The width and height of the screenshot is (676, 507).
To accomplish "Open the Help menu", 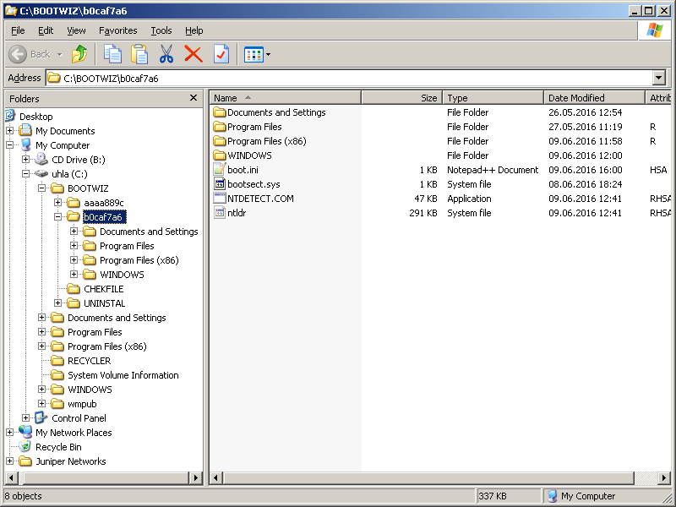I will [x=194, y=30].
